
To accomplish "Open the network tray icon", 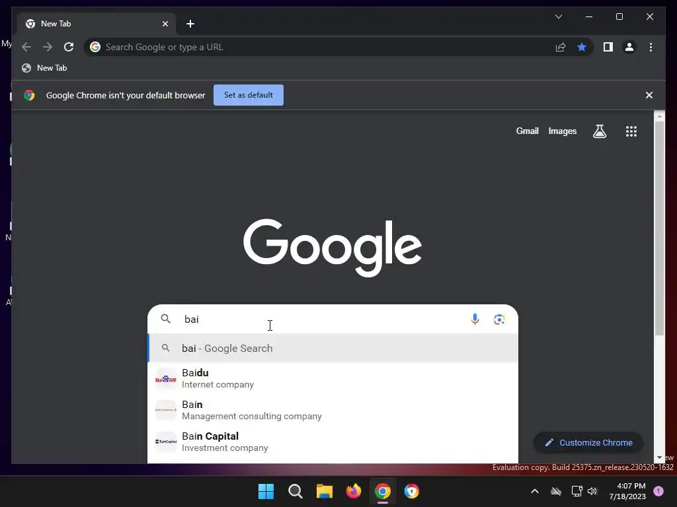I will tap(577, 491).
